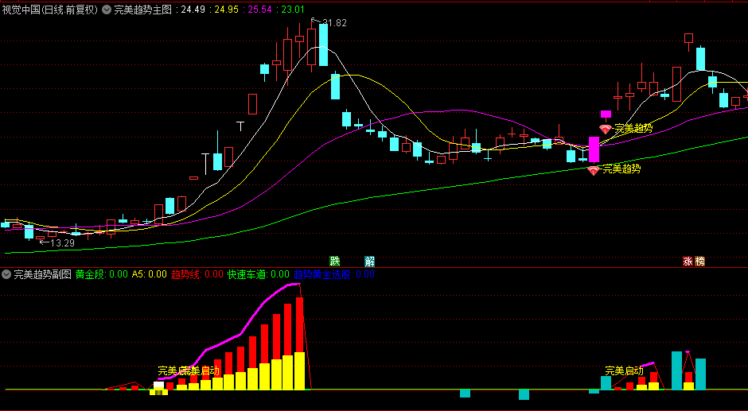
Task: Click the magenta candlestick near 完美趋势 signal
Action: point(594,149)
